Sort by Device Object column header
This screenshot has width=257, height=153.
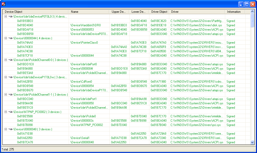(35, 12)
